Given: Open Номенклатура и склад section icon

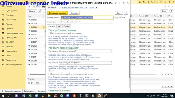Looking at the screenshot, I should coord(3,33).
